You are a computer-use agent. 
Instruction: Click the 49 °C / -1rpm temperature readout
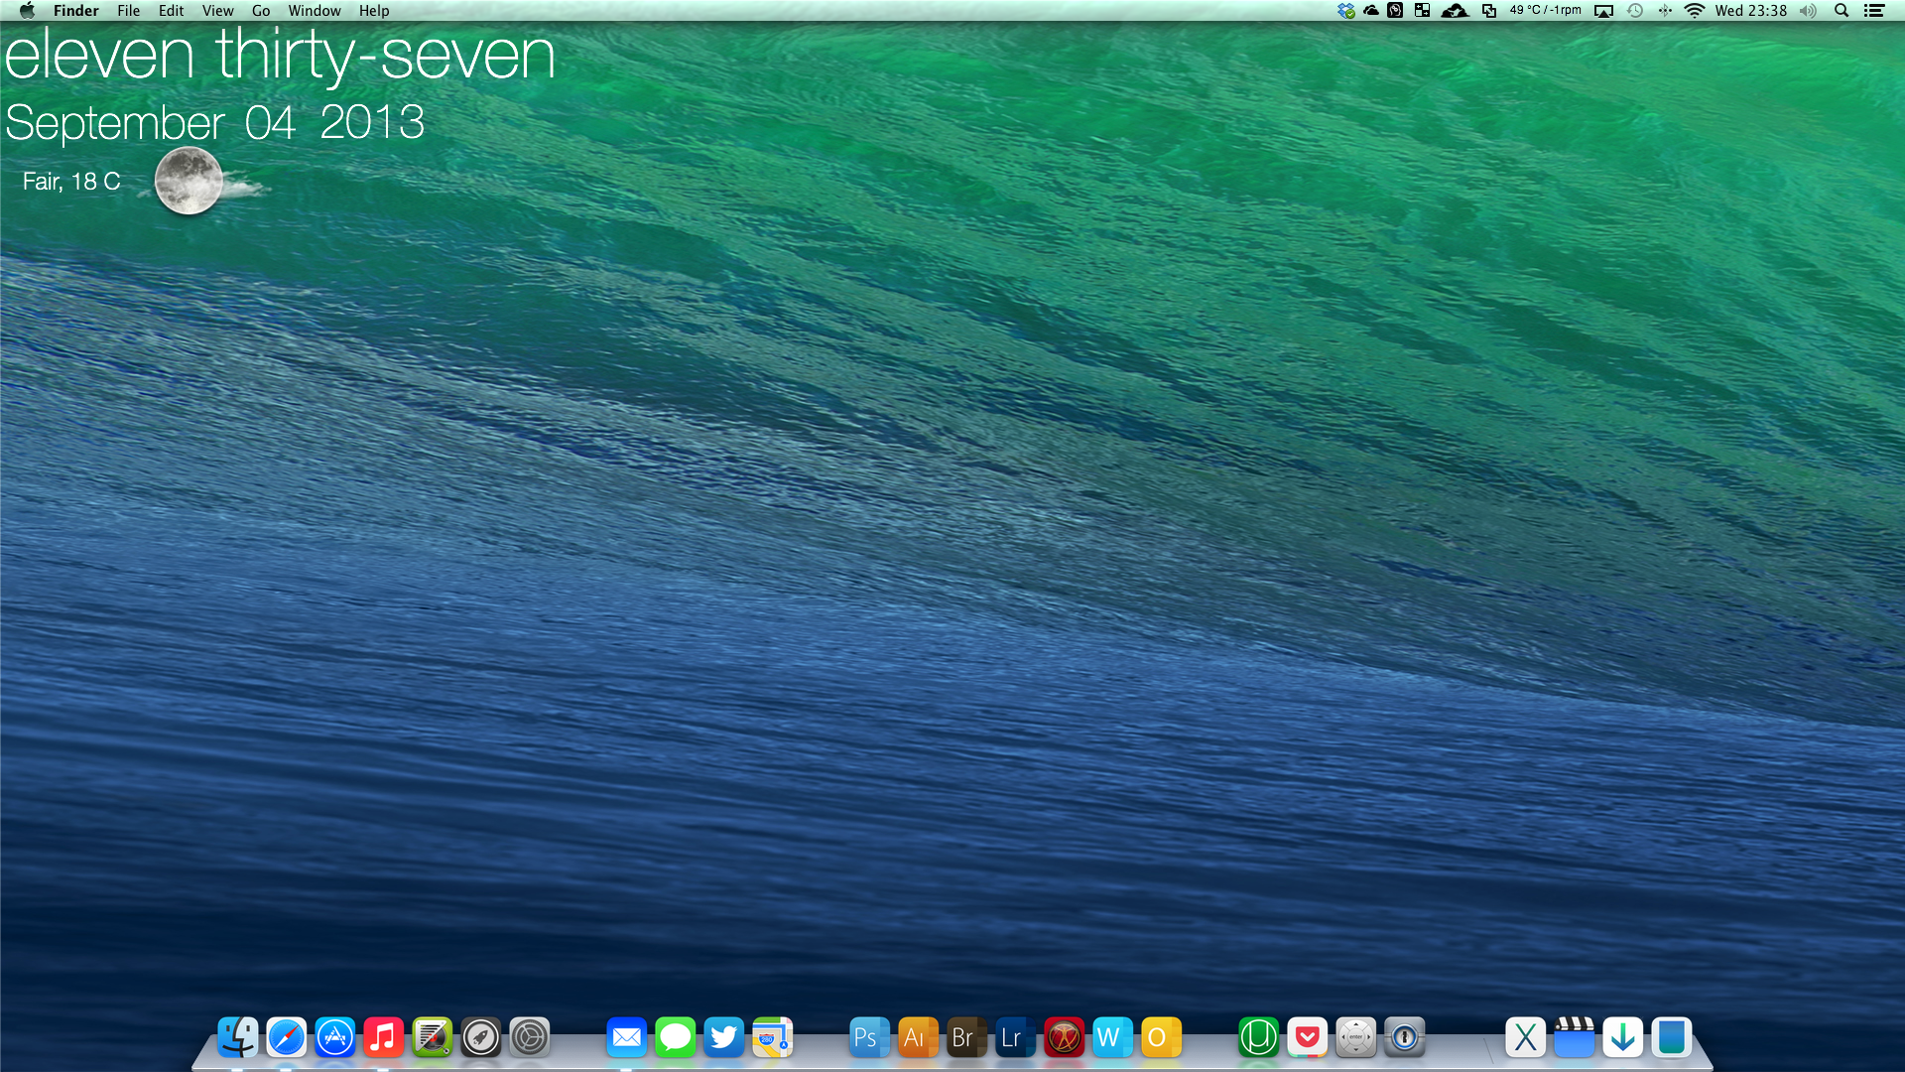(1545, 10)
